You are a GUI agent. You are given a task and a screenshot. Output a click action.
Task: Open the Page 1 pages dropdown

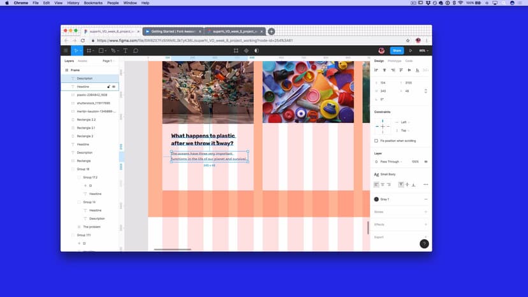click(x=108, y=61)
